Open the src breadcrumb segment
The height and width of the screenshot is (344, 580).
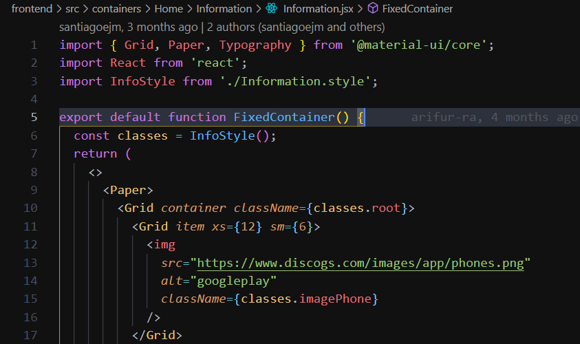point(72,8)
